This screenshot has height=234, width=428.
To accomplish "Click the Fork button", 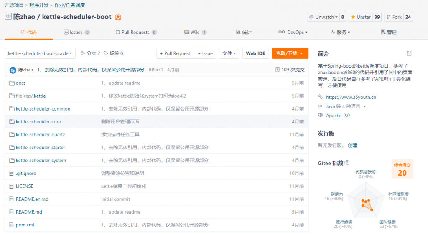I will click(x=394, y=17).
